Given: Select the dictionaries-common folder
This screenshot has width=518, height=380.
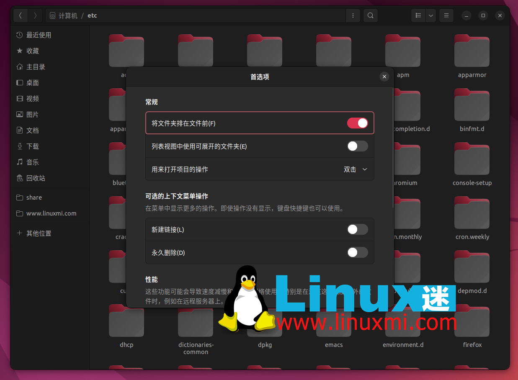Looking at the screenshot, I should (x=196, y=330).
